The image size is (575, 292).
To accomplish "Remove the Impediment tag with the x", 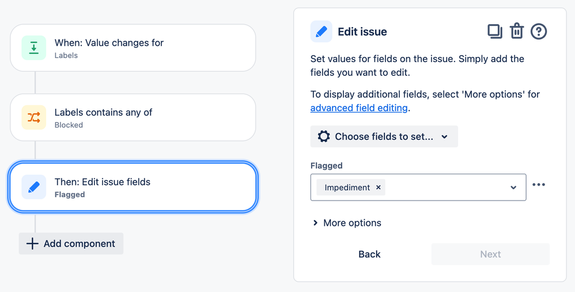I will tap(379, 187).
